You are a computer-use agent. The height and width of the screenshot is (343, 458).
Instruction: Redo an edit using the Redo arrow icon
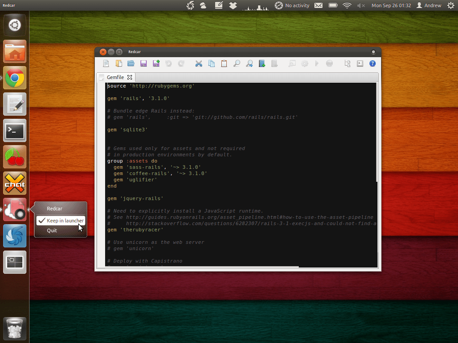pos(181,63)
